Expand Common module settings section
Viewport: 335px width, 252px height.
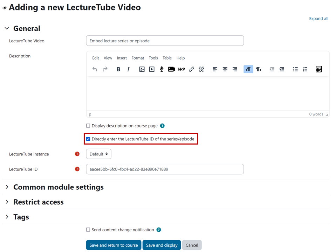(x=7, y=187)
